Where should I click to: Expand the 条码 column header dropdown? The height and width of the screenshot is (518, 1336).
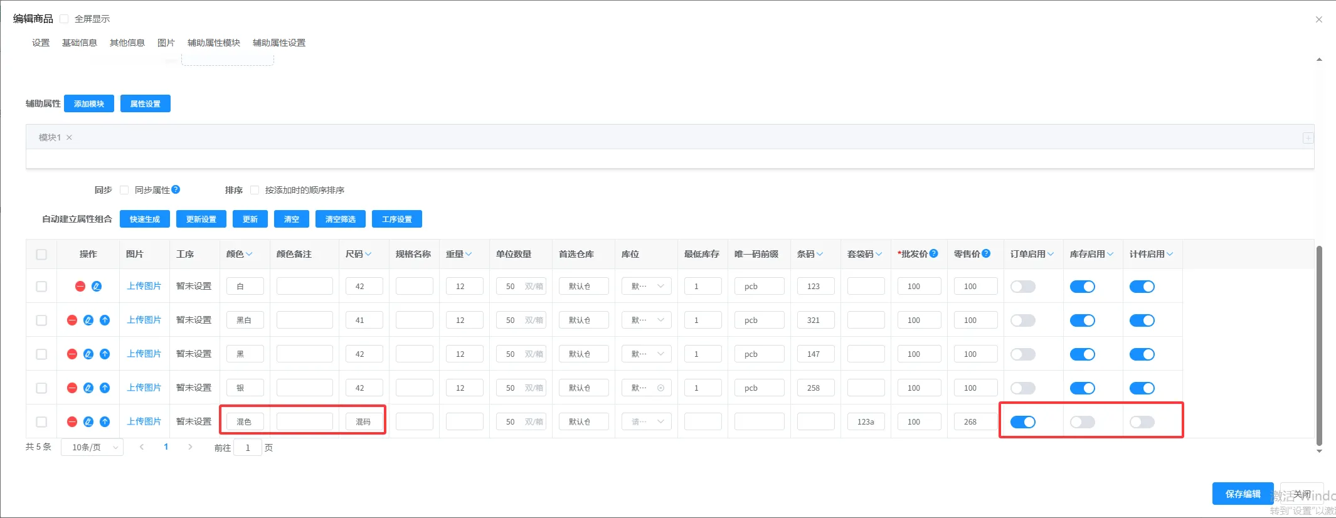coord(820,254)
